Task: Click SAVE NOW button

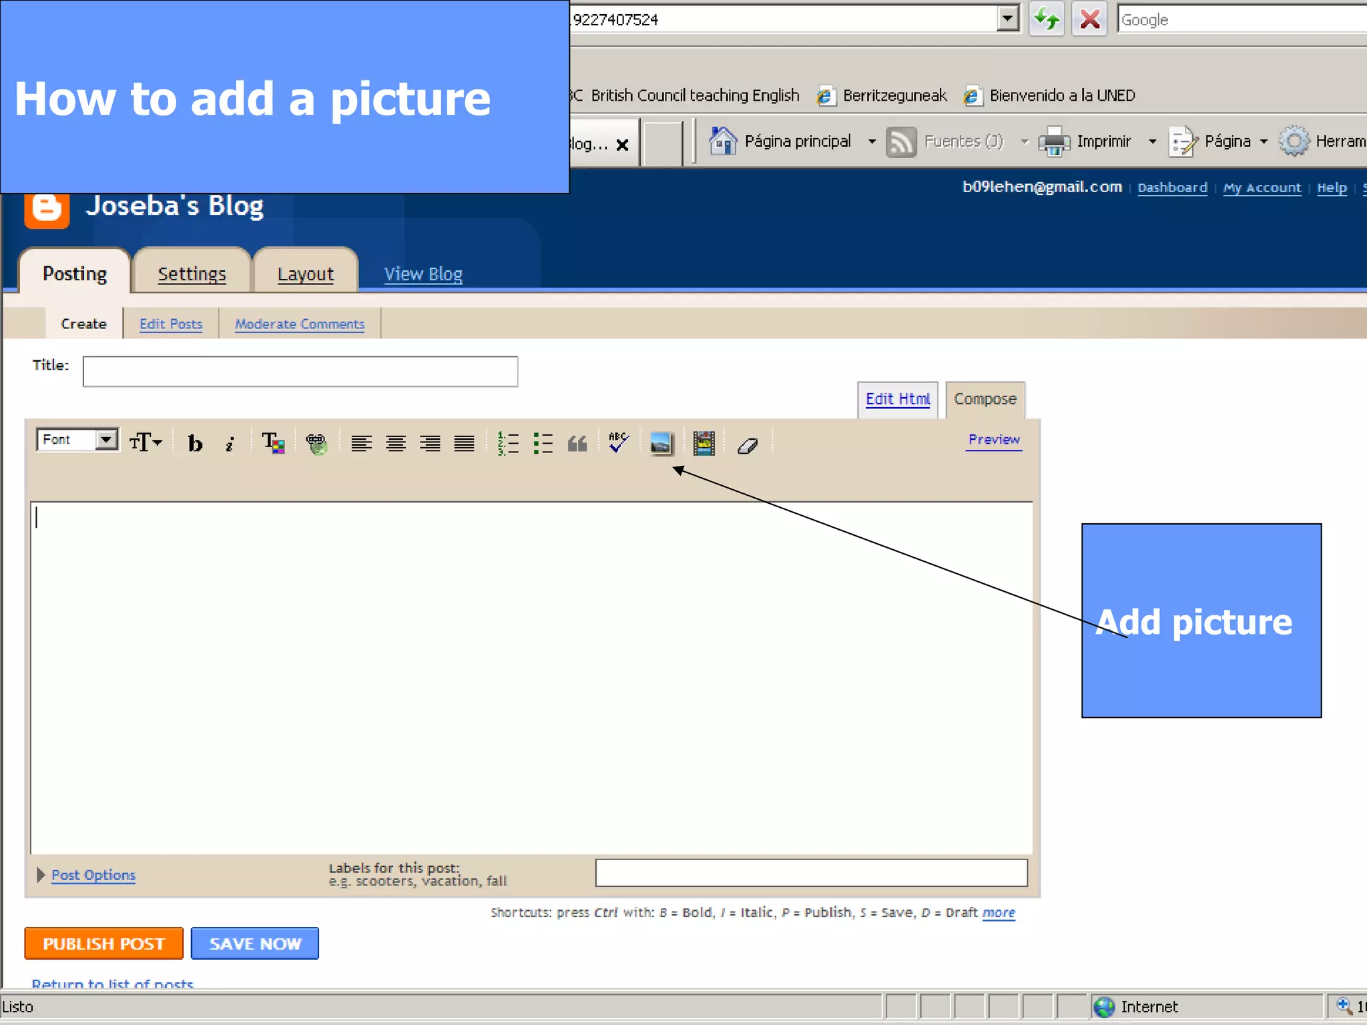Action: pyautogui.click(x=255, y=944)
